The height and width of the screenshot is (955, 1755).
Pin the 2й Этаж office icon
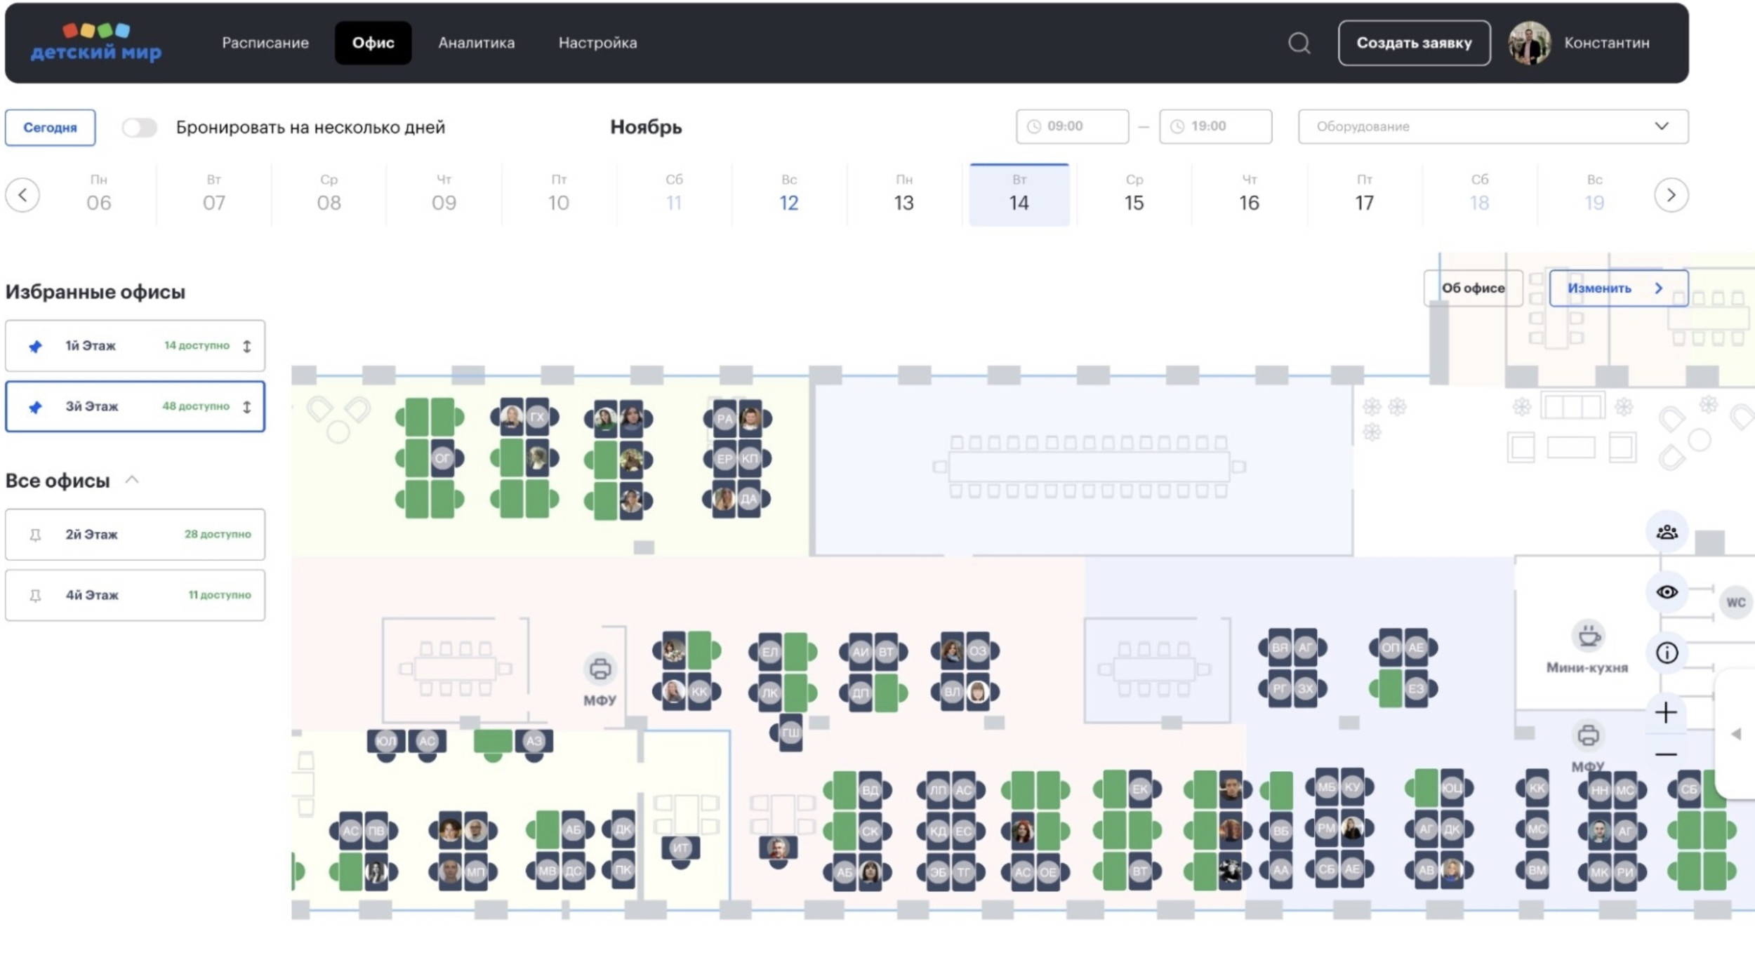click(x=35, y=535)
